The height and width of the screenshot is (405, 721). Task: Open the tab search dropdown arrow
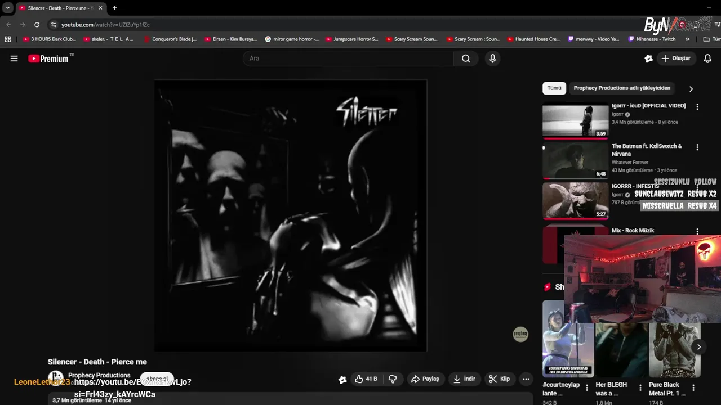coord(8,8)
